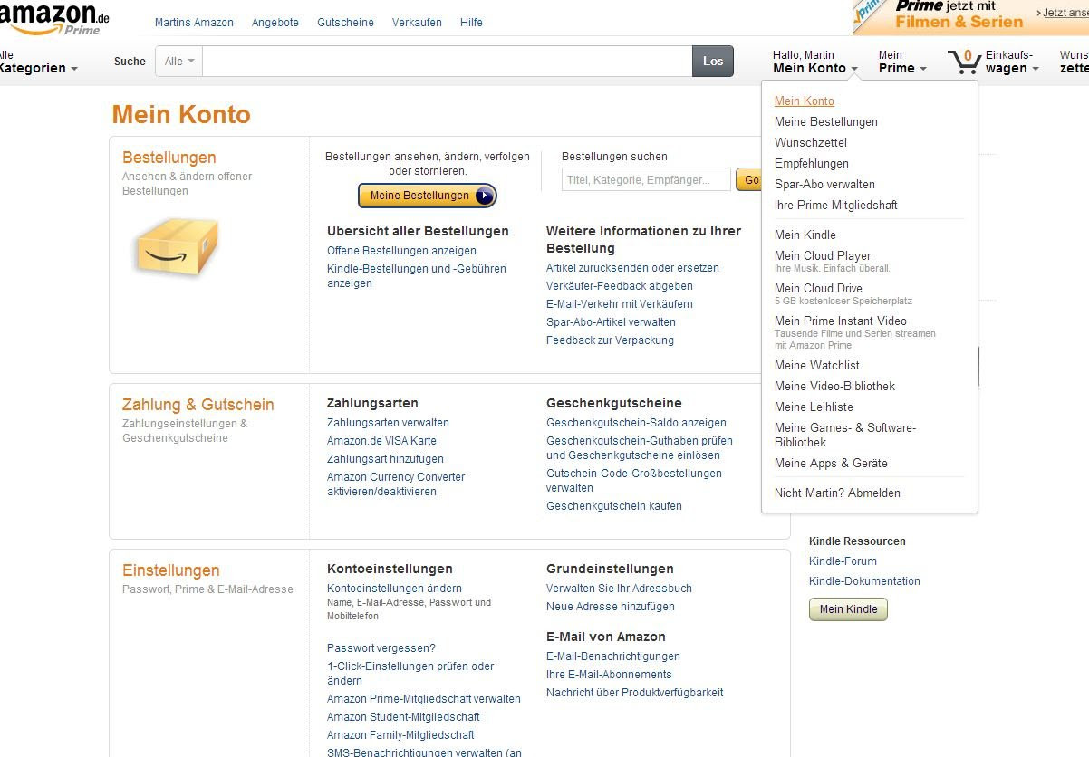Click Kontoeinstellungen ändern link

[x=394, y=589]
